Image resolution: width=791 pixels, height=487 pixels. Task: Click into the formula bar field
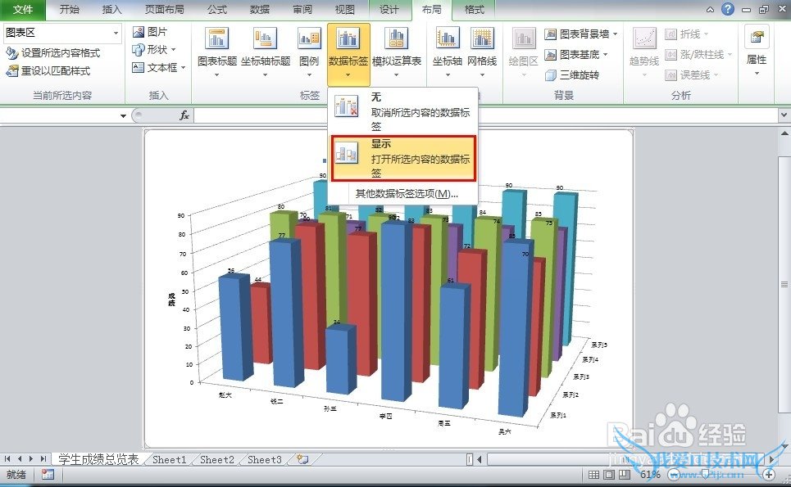tap(487, 115)
